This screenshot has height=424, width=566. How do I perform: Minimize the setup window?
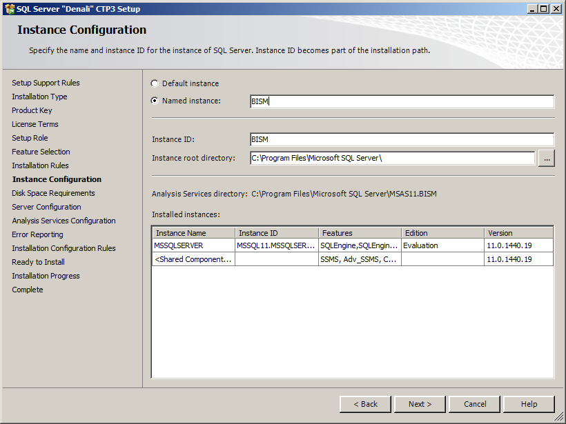(532, 9)
